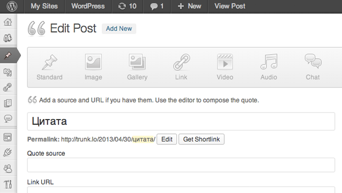Select the Standard post format

tap(49, 67)
